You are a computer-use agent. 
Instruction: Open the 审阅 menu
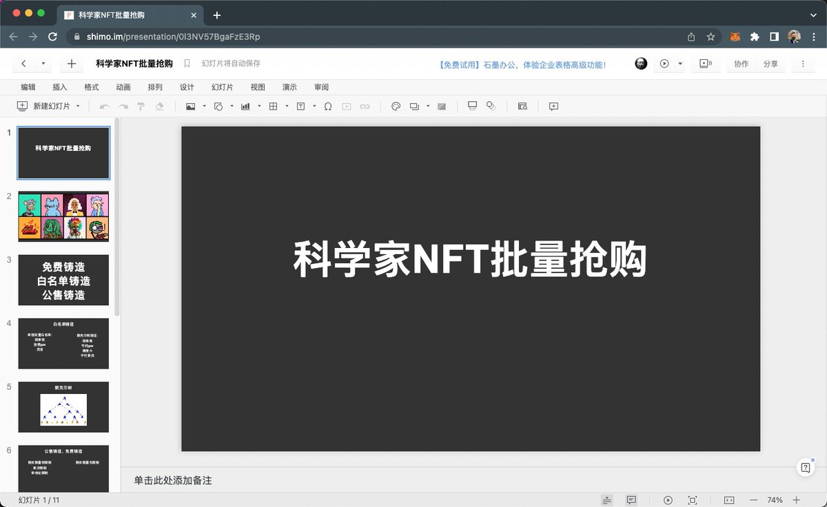[x=321, y=87]
